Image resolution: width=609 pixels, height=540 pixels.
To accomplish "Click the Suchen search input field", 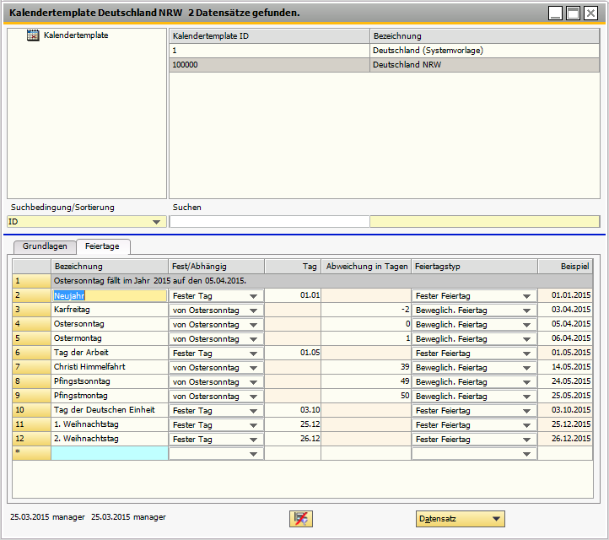I will tap(269, 222).
